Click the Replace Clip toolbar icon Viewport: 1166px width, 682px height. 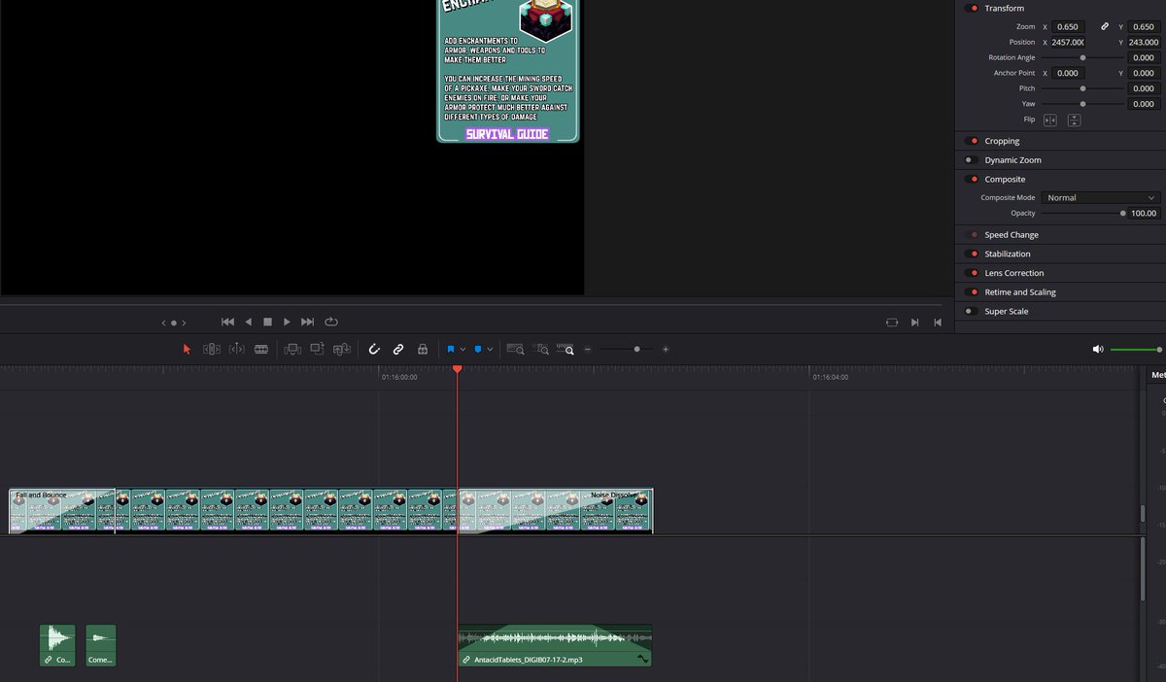[342, 349]
